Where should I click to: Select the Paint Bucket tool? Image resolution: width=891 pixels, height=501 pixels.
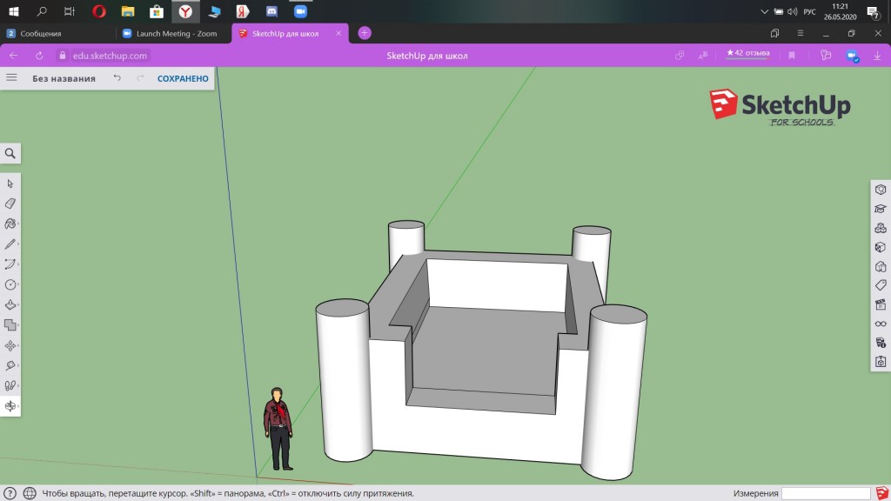pos(10,224)
